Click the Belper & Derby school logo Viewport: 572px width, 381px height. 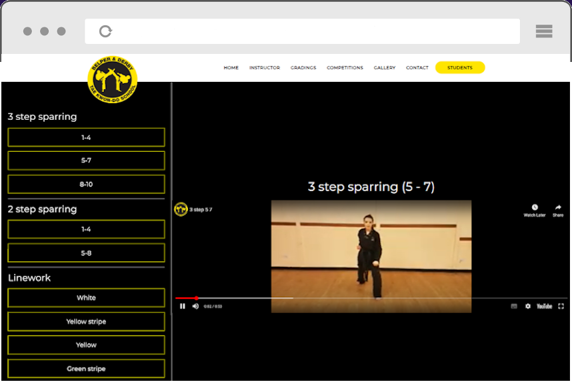[113, 80]
